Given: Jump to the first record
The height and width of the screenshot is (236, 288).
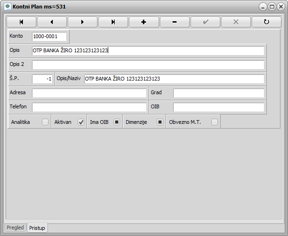Looking at the screenshot, I should [21, 22].
